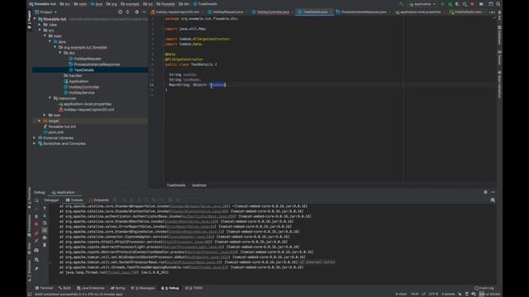Image resolution: width=529 pixels, height=297 pixels.
Task: Click the red Stop icon in top toolbar
Action: pyautogui.click(x=472, y=4)
